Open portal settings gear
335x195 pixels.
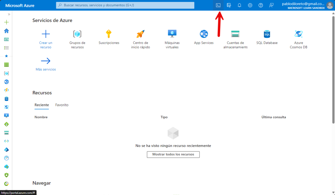coord(250,5)
